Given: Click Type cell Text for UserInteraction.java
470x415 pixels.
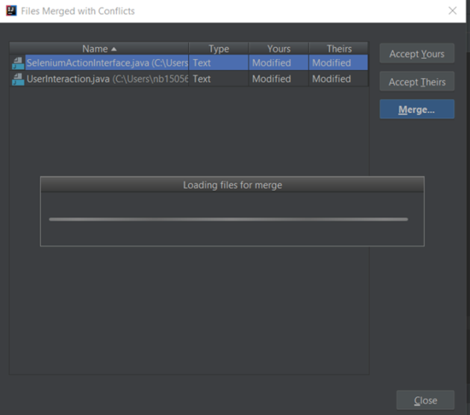Looking at the screenshot, I should pyautogui.click(x=219, y=79).
